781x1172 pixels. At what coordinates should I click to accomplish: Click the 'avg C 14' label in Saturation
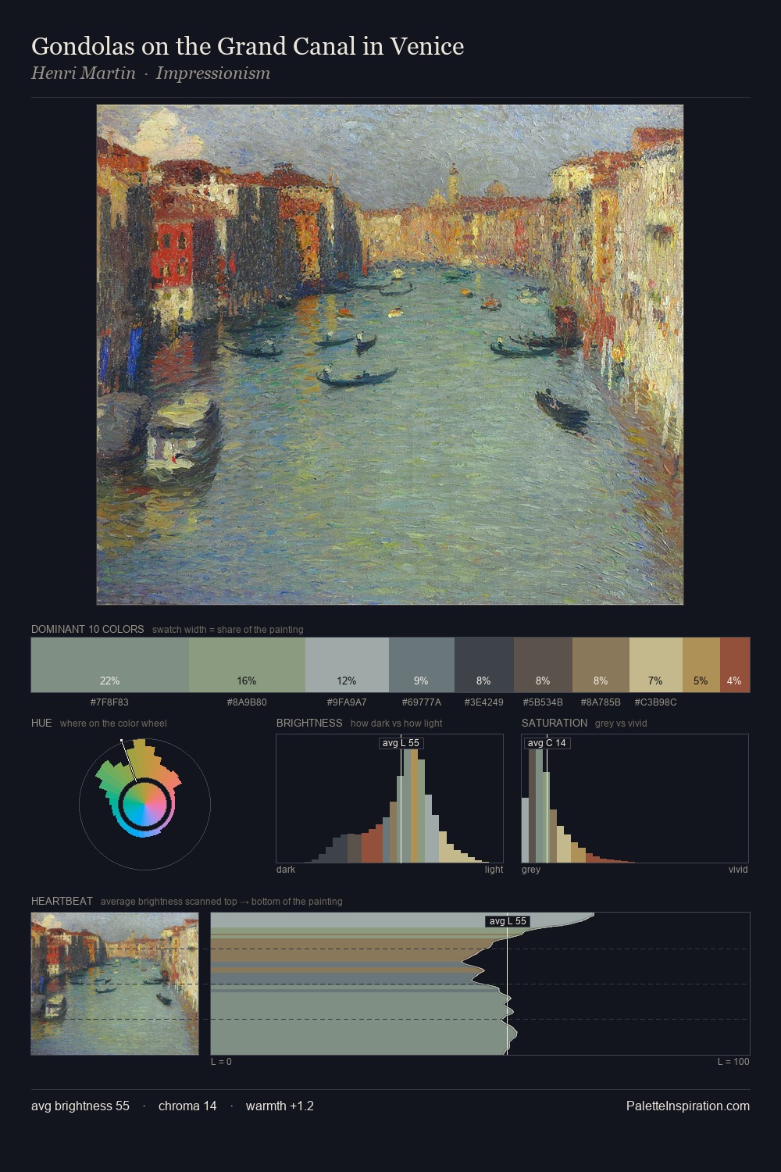coord(547,743)
